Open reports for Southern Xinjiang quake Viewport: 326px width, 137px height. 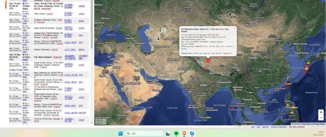coord(41,22)
